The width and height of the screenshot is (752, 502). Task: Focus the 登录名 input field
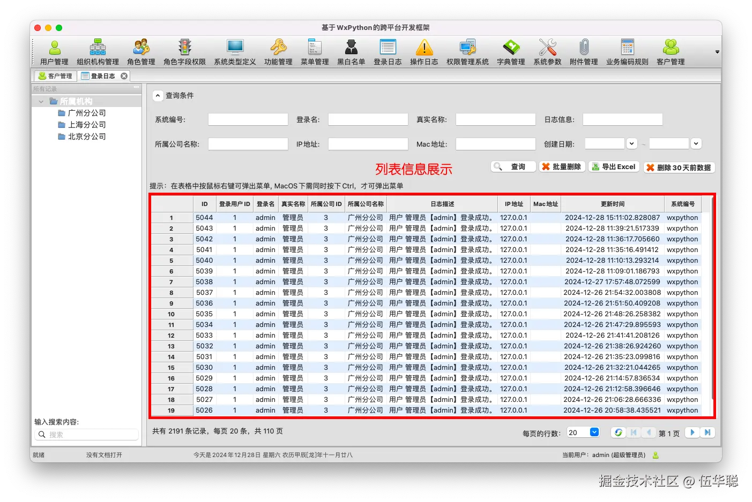point(368,119)
